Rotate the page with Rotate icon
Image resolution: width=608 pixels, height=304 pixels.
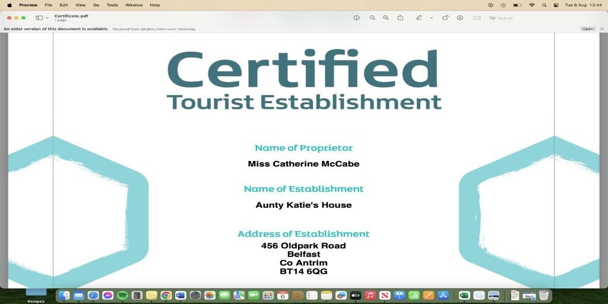point(445,18)
